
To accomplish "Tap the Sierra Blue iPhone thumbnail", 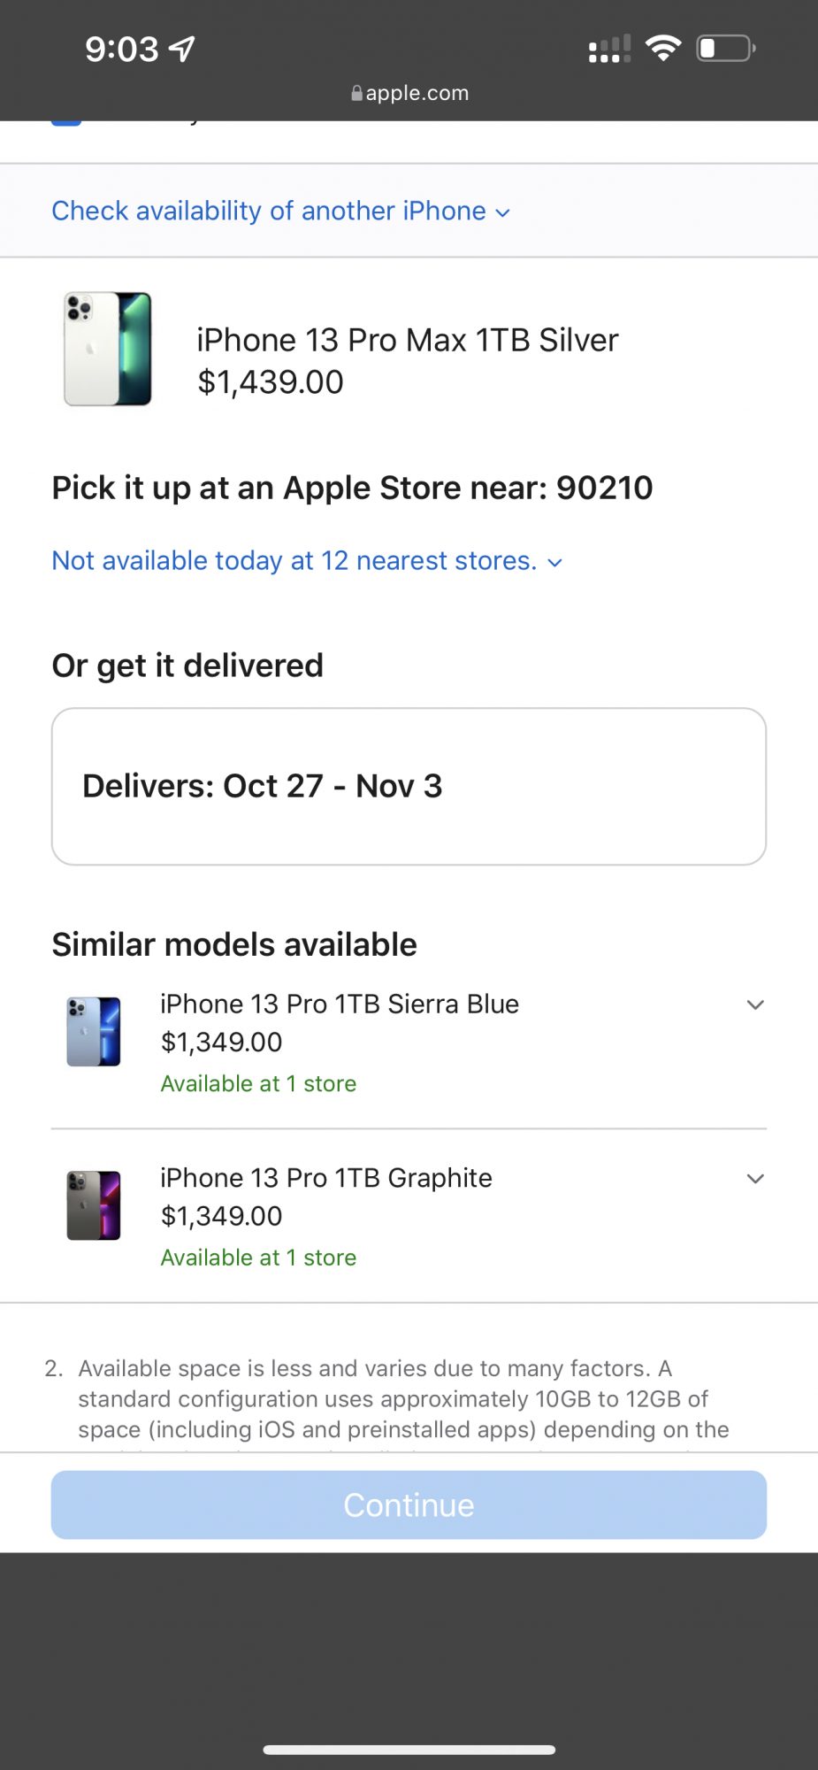I will 94,1032.
